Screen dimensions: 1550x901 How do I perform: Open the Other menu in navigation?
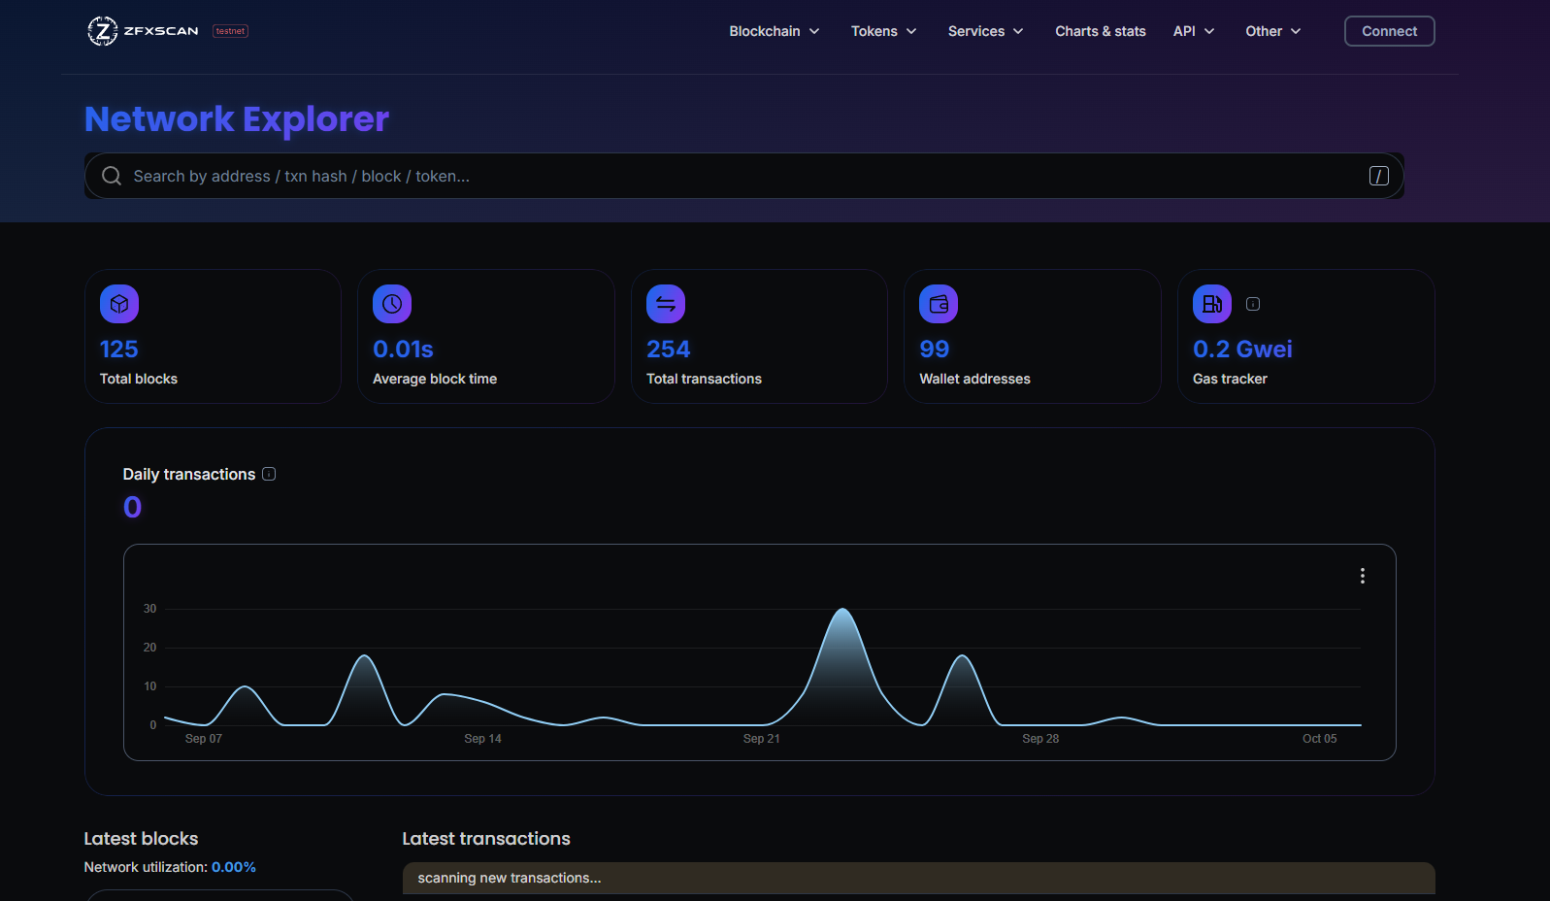click(x=1272, y=31)
